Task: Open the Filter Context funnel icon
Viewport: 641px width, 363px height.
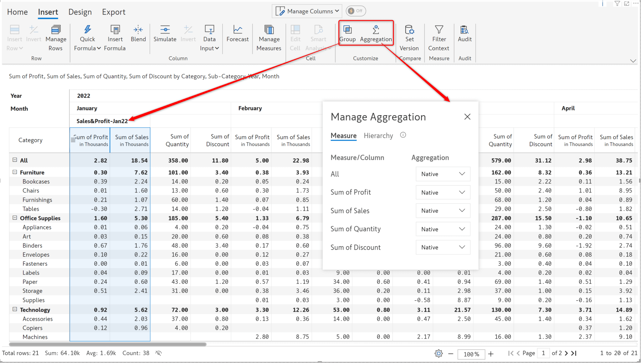Action: 439,29
